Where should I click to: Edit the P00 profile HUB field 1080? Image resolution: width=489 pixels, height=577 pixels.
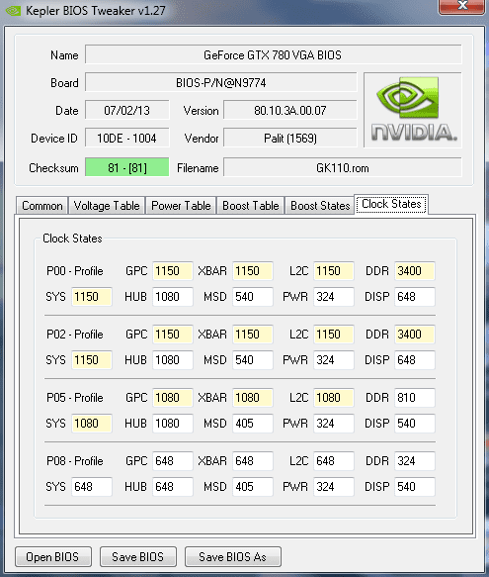point(173,297)
